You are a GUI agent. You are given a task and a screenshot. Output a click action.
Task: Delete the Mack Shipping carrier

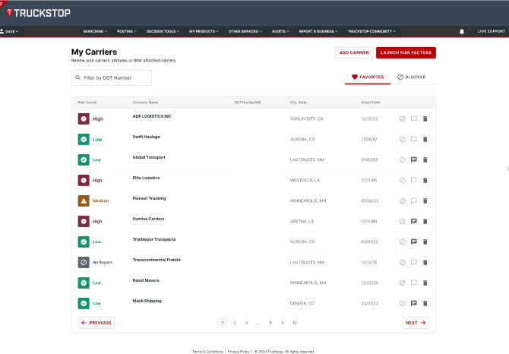425,303
